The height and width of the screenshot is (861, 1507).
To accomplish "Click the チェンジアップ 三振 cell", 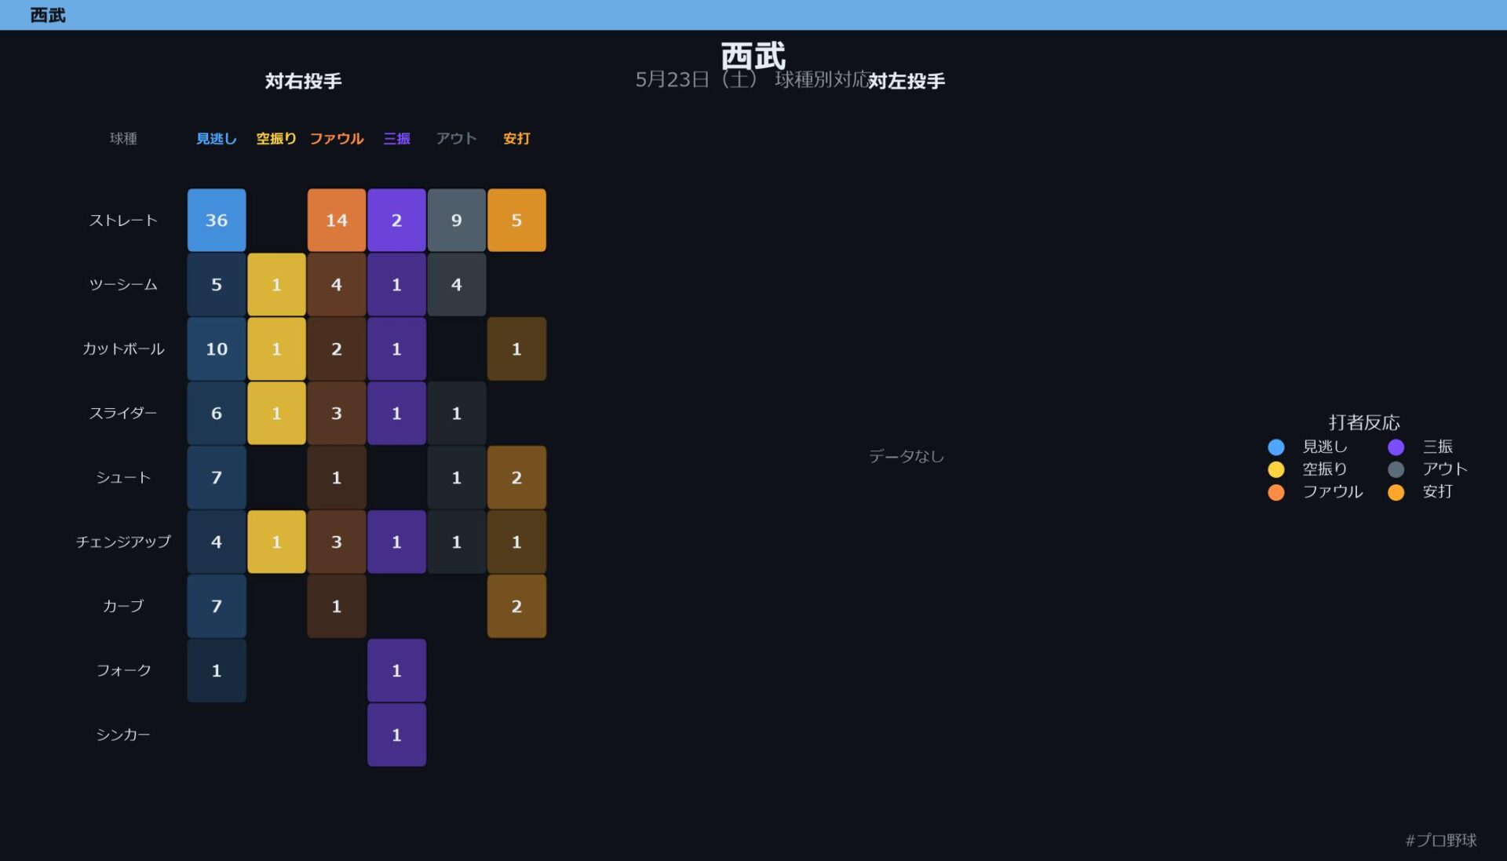I will point(396,542).
